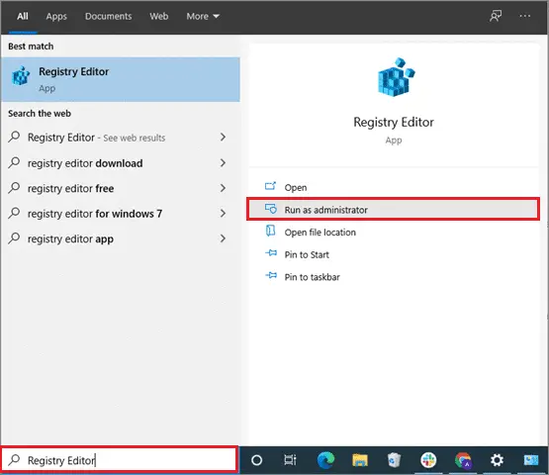Open Recycle Bin icon on taskbar
Viewport: 549px width, 475px height.
(395, 460)
